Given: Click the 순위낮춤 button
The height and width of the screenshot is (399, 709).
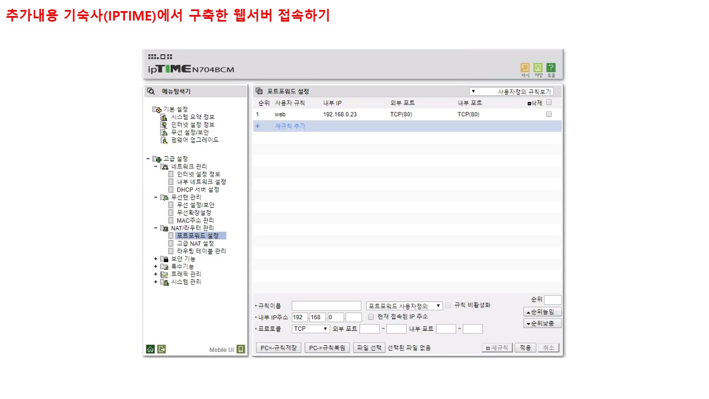Looking at the screenshot, I should point(542,323).
